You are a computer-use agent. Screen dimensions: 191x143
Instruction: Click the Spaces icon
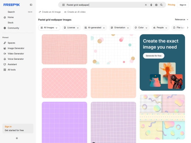tap(5, 43)
